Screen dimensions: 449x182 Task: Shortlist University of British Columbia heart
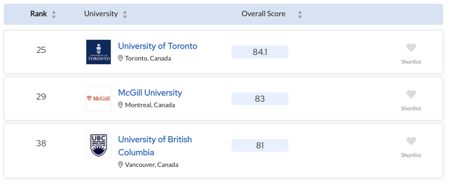(x=411, y=141)
